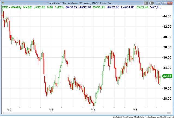Open the interval link I dropdown

click(151, 3)
